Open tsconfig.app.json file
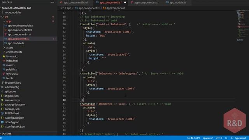Viewport: 249px width, 140px height. click(14, 118)
